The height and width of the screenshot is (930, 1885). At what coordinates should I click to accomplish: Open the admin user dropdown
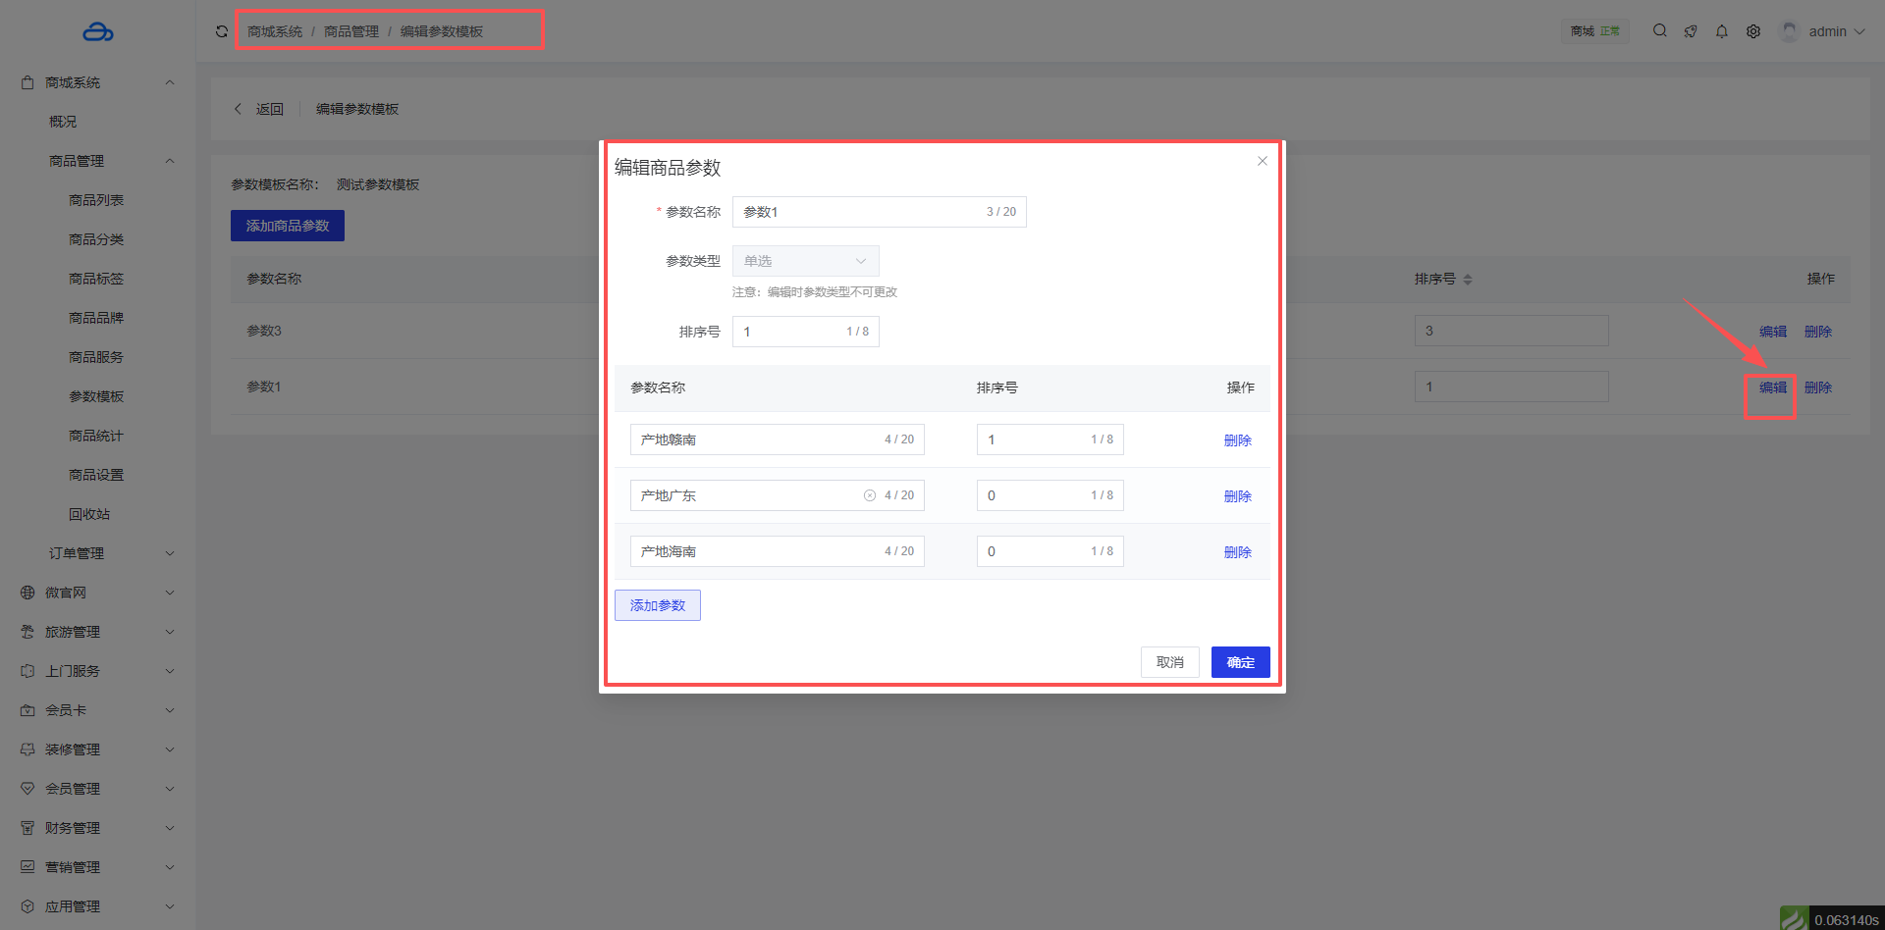pos(1826,31)
